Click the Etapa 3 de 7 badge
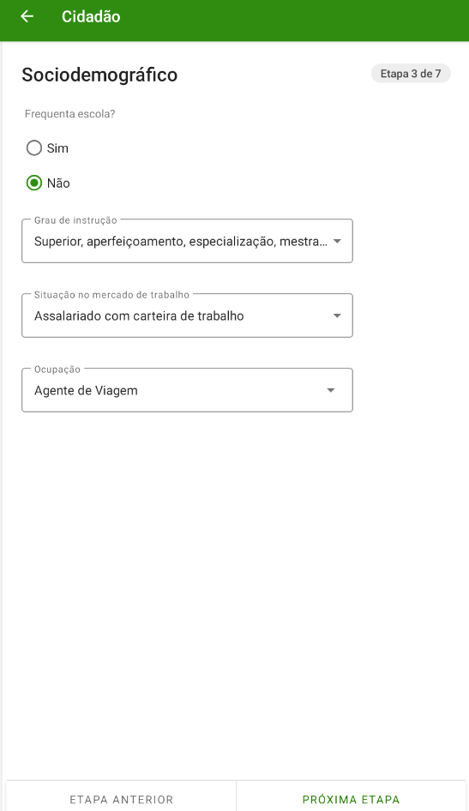Image resolution: width=469 pixels, height=811 pixels. point(411,74)
